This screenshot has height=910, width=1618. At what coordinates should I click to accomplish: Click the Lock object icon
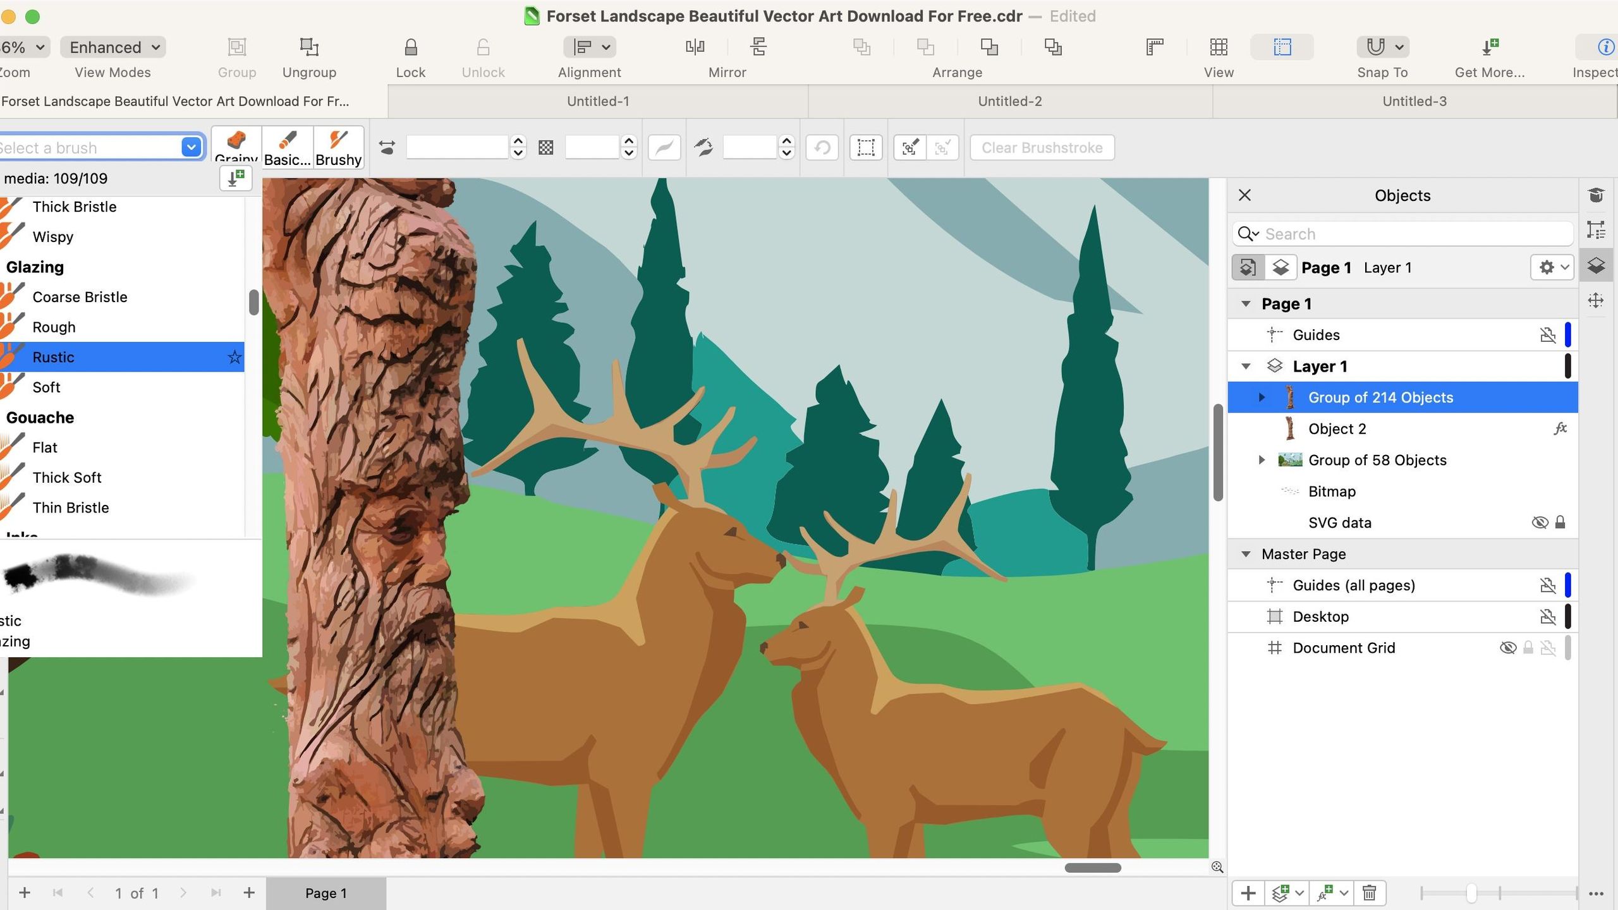click(410, 47)
